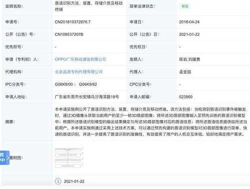This screenshot has width=250, height=189.
Task: Click timeline date 2021-01-22 beside circle 3
Action: [x=74, y=181]
